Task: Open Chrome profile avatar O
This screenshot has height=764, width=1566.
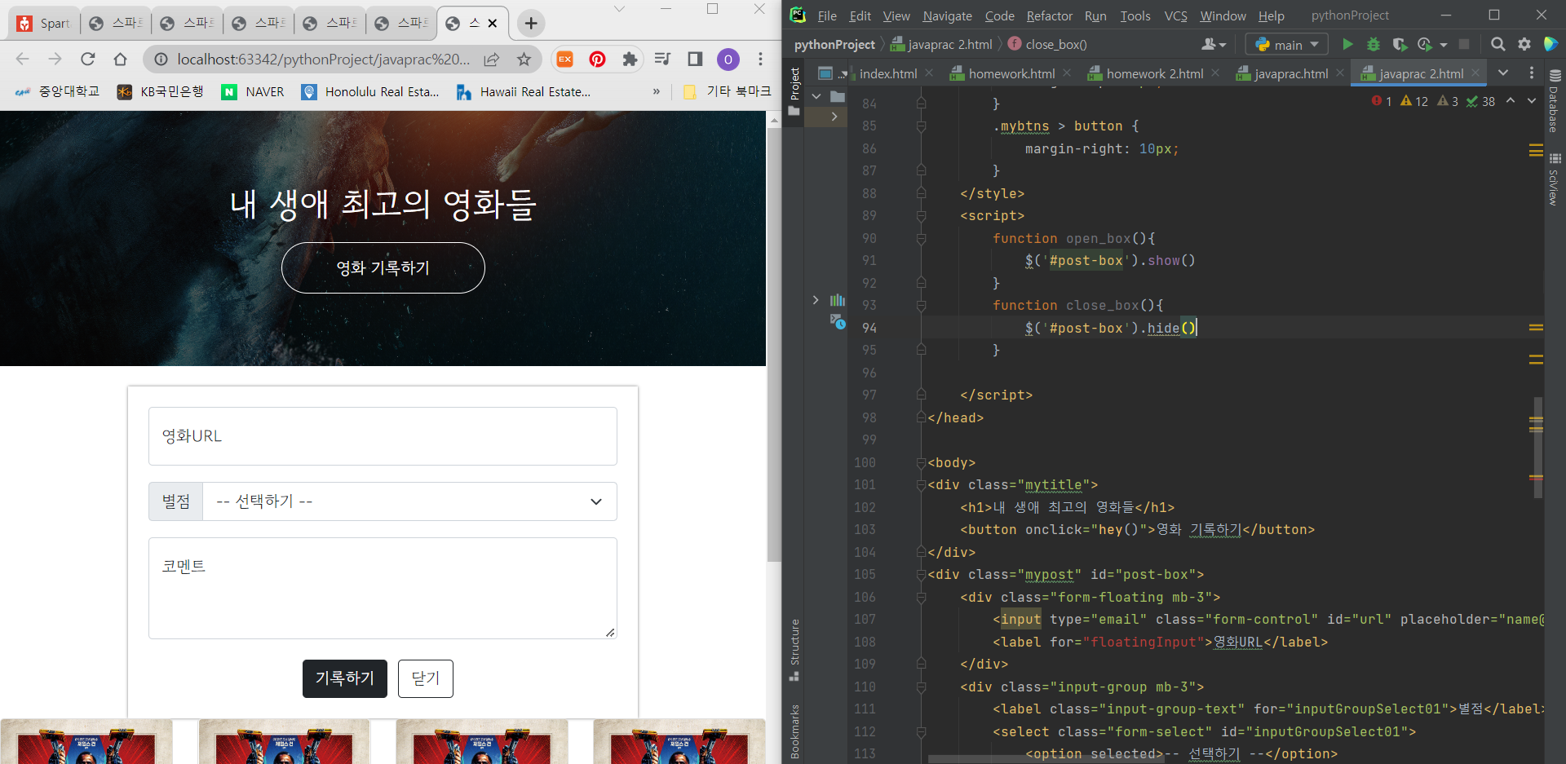Action: [x=728, y=59]
